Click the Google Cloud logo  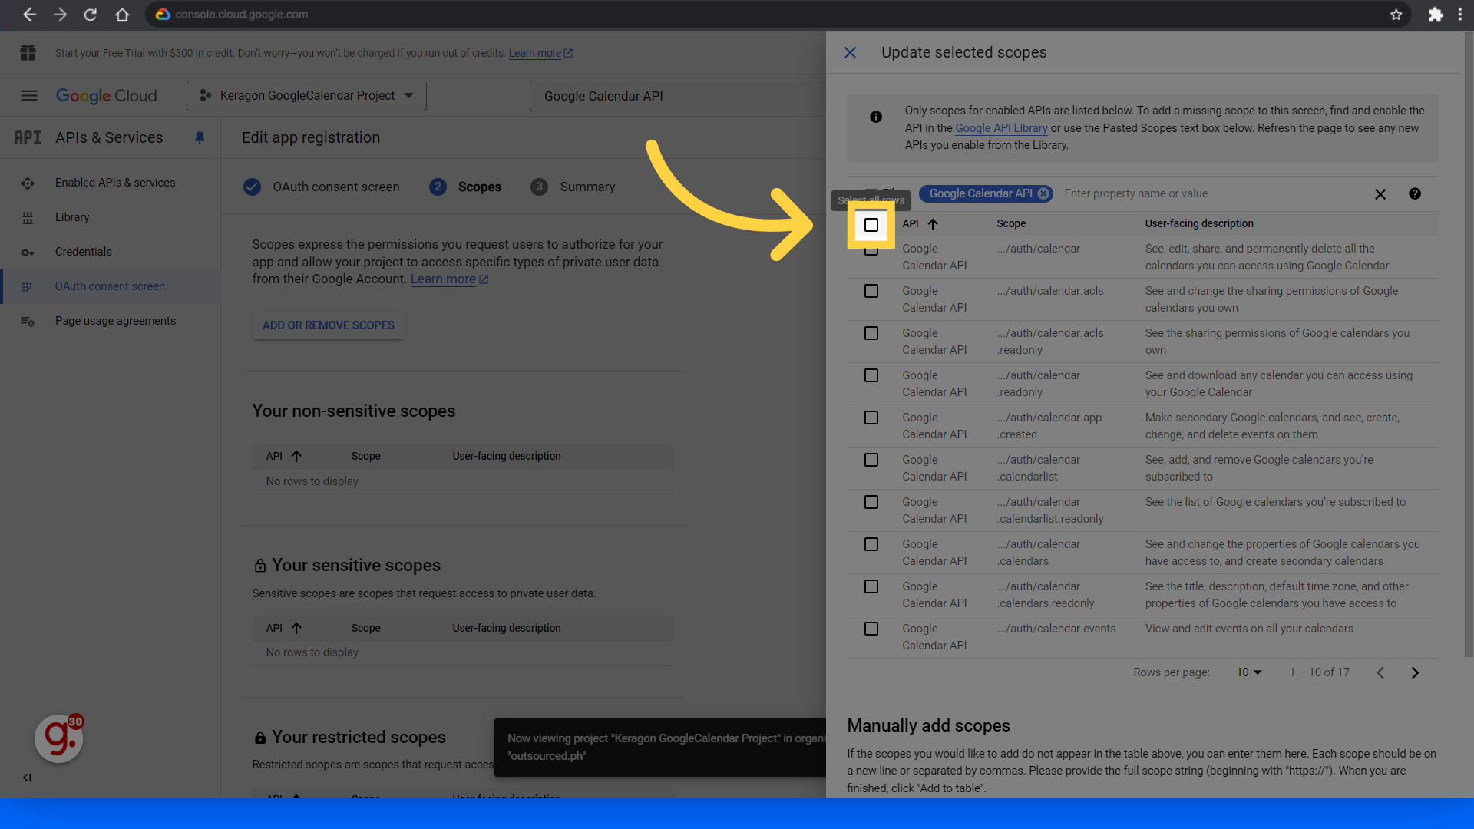[x=106, y=96]
